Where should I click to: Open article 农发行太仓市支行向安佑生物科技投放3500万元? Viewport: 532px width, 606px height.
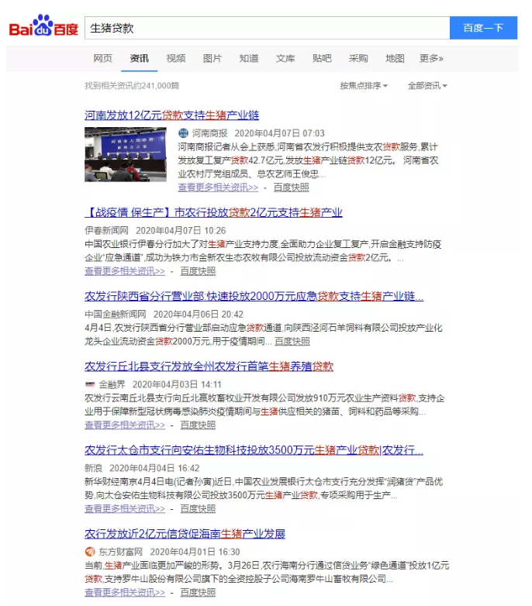click(254, 450)
